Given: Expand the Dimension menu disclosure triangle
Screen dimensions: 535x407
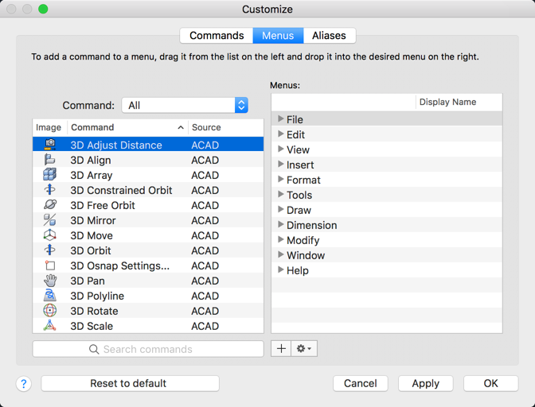Looking at the screenshot, I should click(280, 225).
